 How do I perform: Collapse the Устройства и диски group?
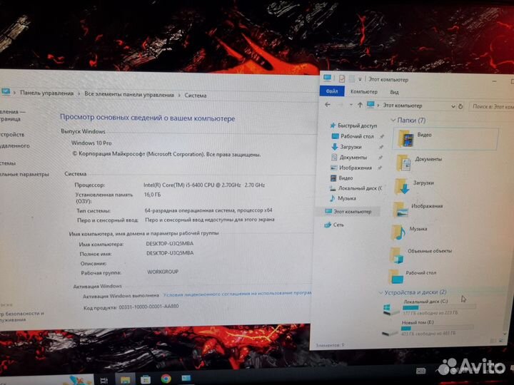380,292
